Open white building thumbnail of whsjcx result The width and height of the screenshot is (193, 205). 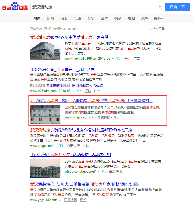tap(45, 114)
